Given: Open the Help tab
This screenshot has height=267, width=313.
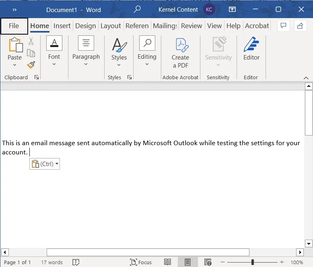Looking at the screenshot, I should tap(234, 26).
